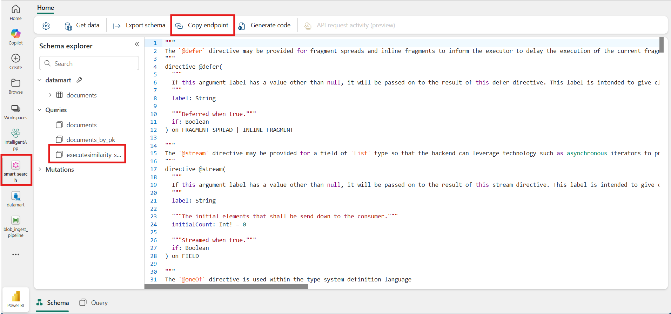This screenshot has height=314, width=671.
Task: Expand the documents table node
Action: click(x=50, y=95)
